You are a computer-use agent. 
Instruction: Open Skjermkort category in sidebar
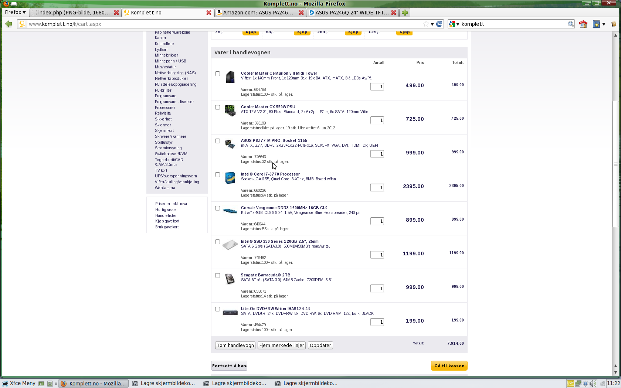(x=164, y=131)
